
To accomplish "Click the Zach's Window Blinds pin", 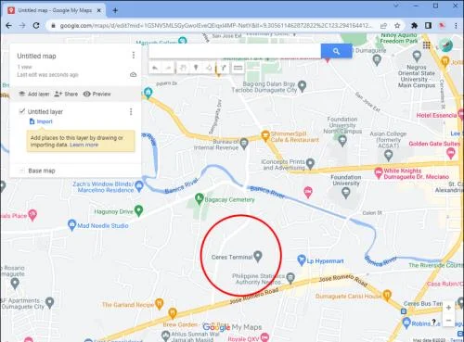I will 139,186.
